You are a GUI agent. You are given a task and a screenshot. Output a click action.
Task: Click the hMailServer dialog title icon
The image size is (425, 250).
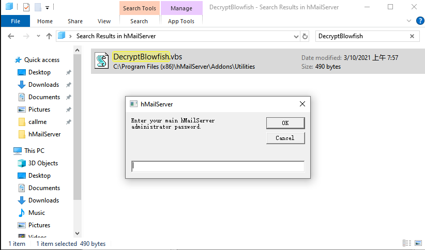[x=133, y=104]
